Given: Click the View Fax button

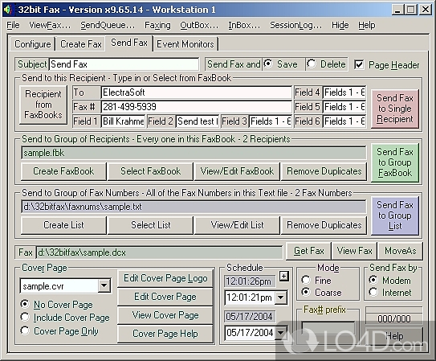Looking at the screenshot, I should tap(355, 251).
